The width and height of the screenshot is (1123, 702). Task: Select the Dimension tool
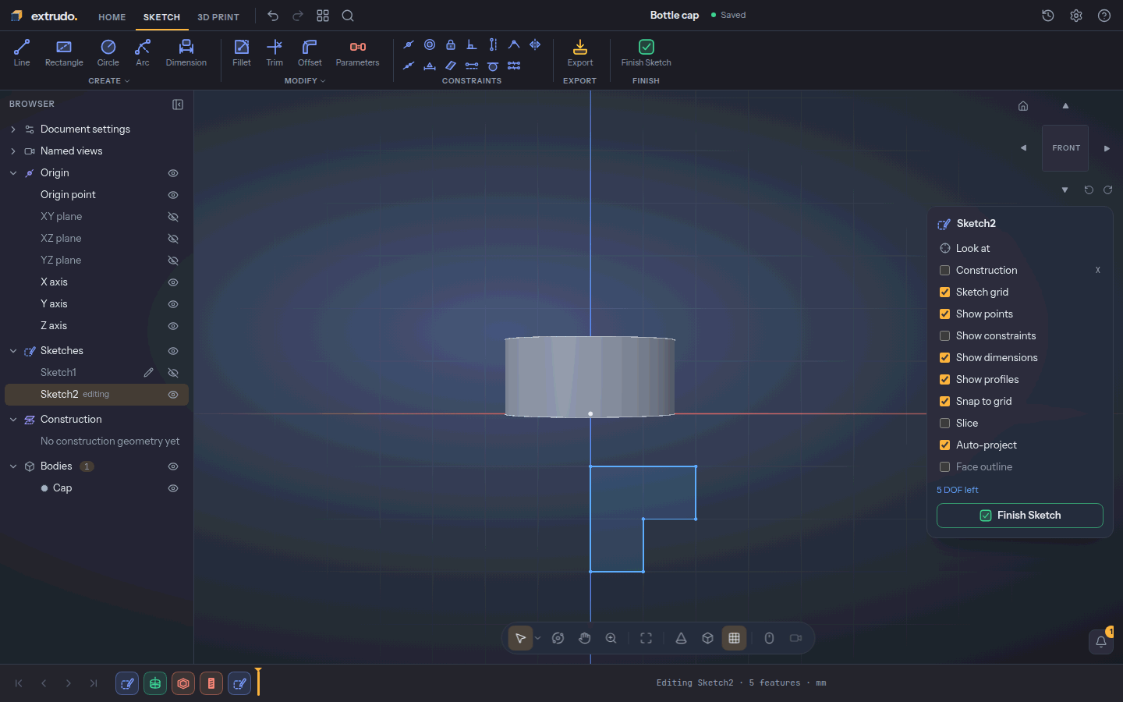[186, 53]
